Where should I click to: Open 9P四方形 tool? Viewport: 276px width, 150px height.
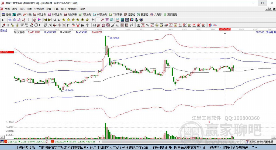click(x=55, y=15)
